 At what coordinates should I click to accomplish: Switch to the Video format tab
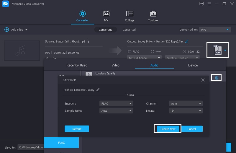click(115, 65)
